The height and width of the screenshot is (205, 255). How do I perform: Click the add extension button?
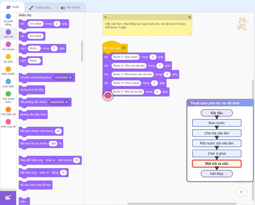point(8,198)
